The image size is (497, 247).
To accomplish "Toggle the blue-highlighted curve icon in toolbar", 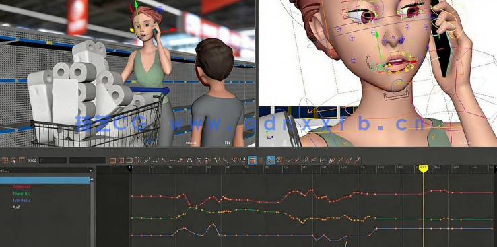I will pyautogui.click(x=270, y=161).
